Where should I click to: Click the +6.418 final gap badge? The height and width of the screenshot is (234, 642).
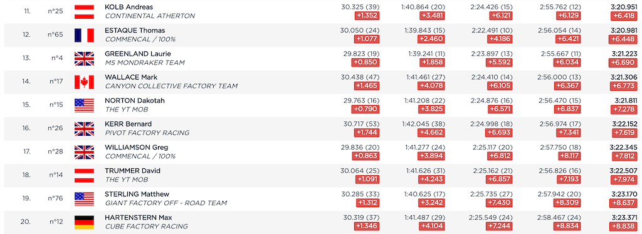coord(624,16)
